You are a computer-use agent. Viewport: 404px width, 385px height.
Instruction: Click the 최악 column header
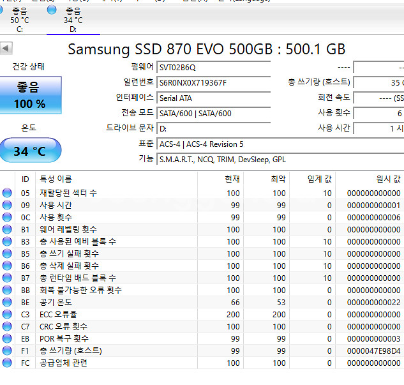pos(266,179)
